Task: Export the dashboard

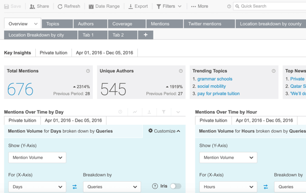Action: coord(138,6)
